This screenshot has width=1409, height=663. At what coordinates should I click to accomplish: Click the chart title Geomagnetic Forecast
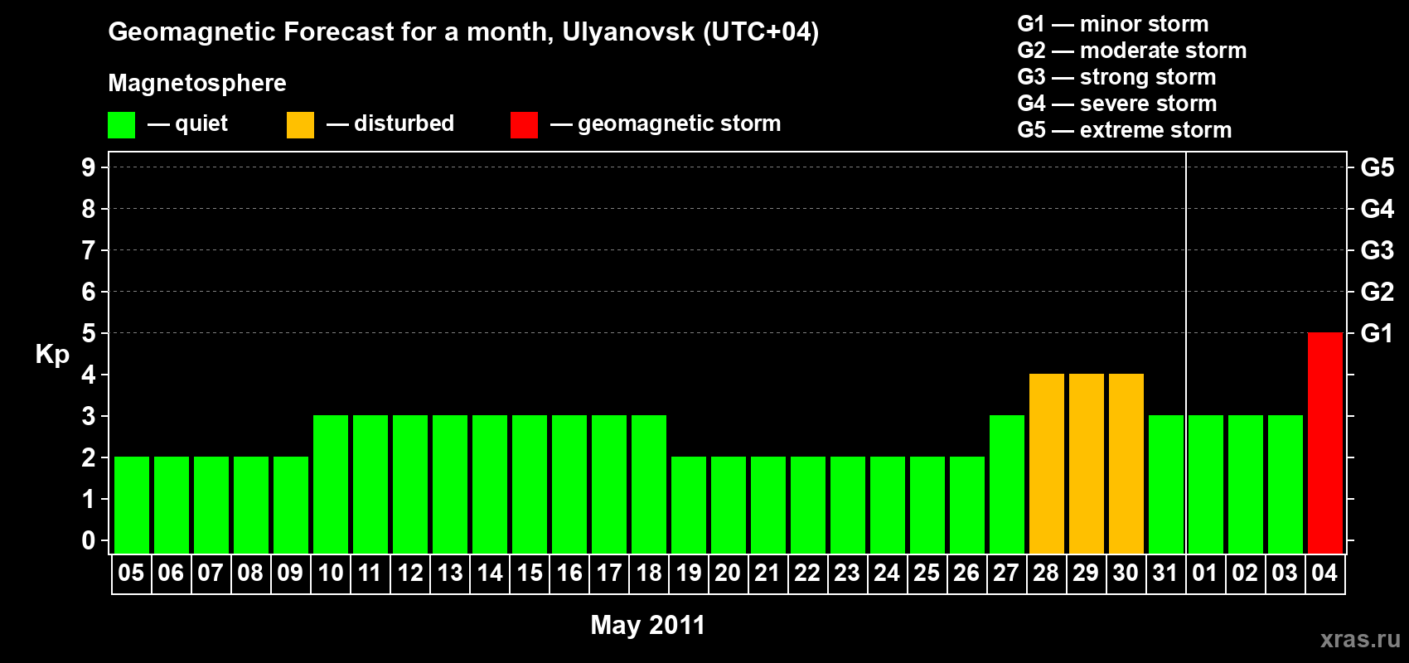point(463,31)
